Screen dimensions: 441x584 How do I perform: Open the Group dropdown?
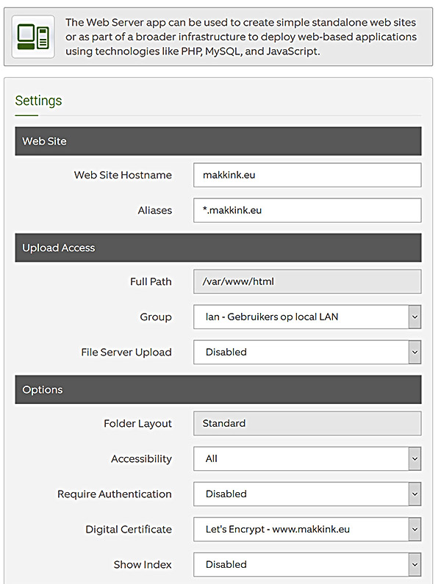coord(307,317)
